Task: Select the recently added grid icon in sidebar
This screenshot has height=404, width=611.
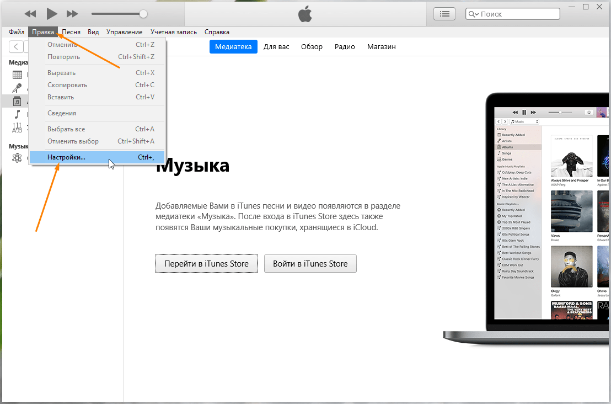Action: (x=17, y=75)
